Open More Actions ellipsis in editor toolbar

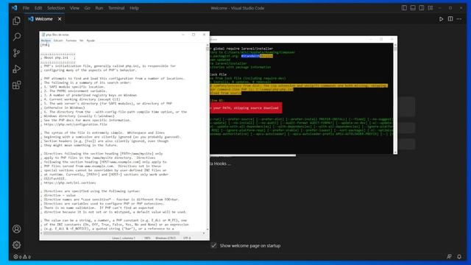(x=459, y=19)
